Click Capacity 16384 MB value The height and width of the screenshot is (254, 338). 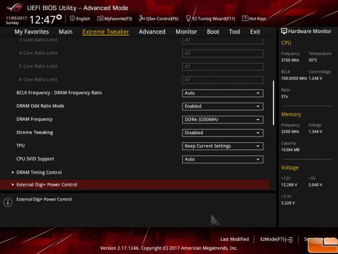pyautogui.click(x=290, y=150)
